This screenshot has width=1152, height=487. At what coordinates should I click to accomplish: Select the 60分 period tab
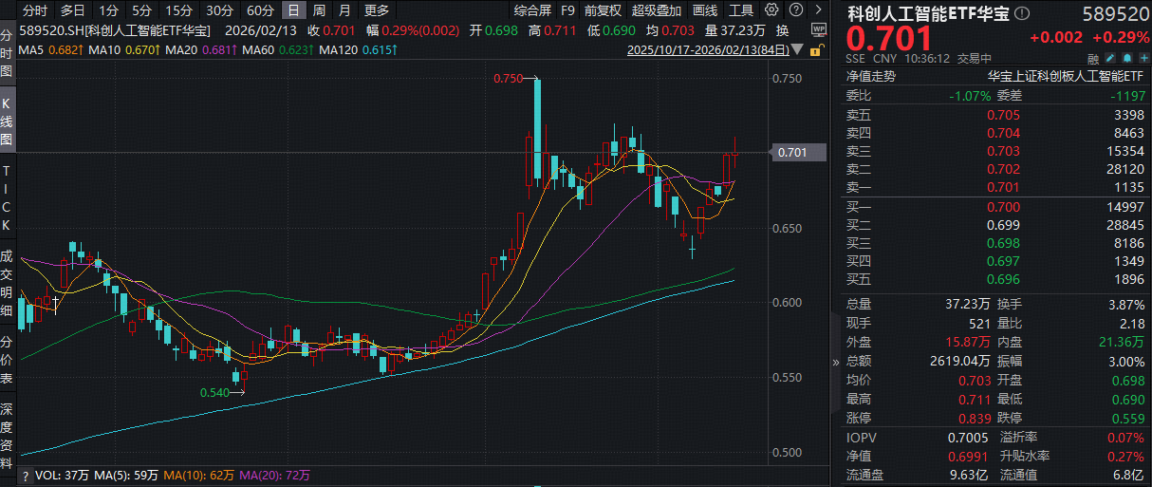pos(260,10)
